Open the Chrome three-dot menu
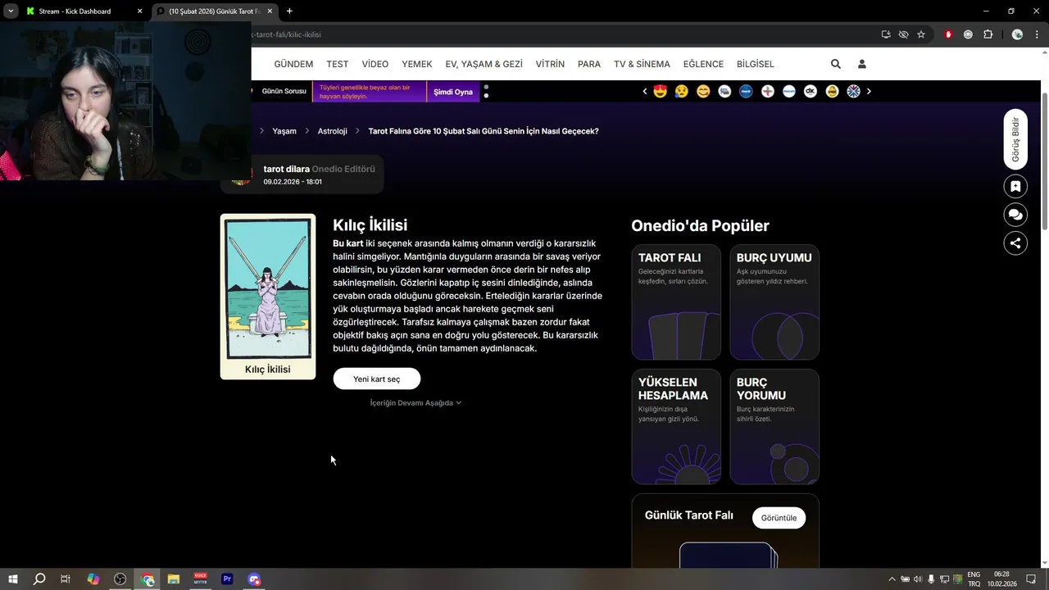1049x590 pixels. [x=1037, y=34]
